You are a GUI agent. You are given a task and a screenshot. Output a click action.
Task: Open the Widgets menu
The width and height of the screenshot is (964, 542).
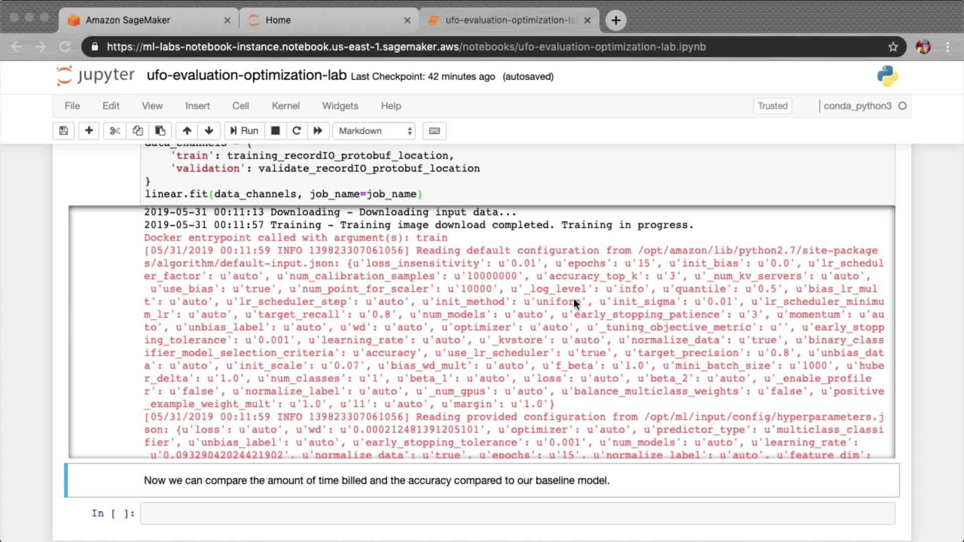pos(340,106)
